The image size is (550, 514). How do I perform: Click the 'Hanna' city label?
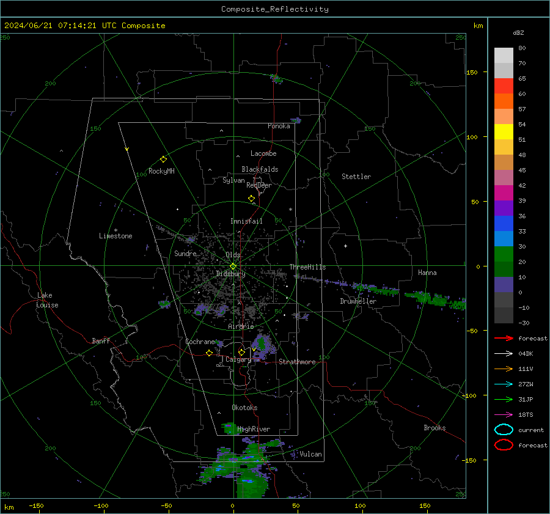coord(427,273)
